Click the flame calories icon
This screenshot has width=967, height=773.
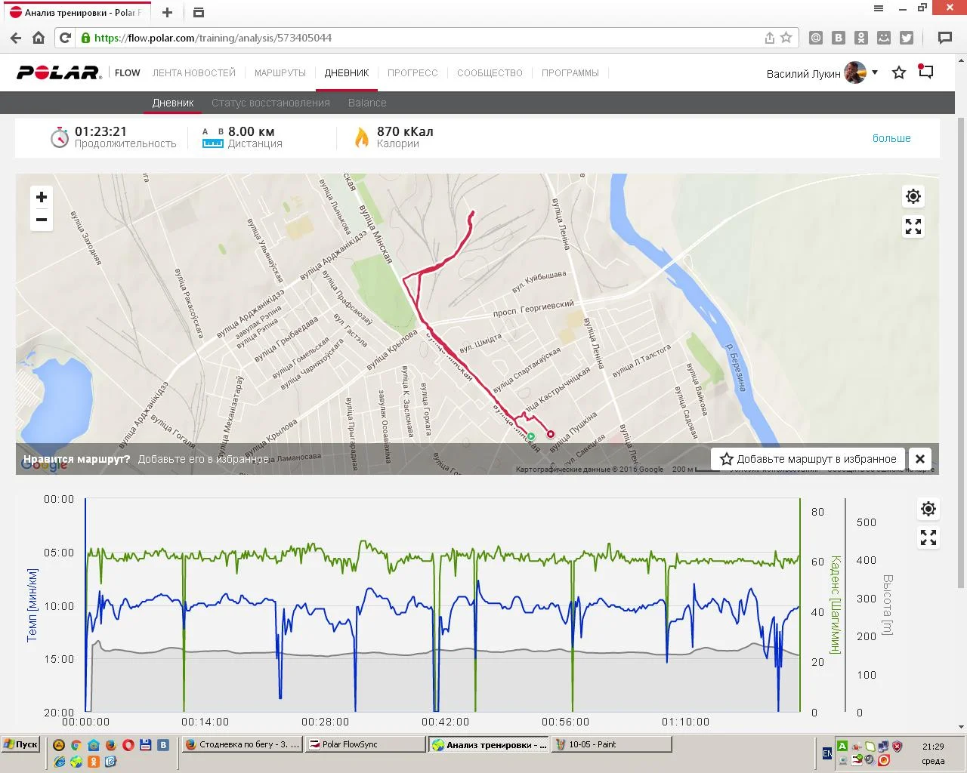click(x=362, y=137)
